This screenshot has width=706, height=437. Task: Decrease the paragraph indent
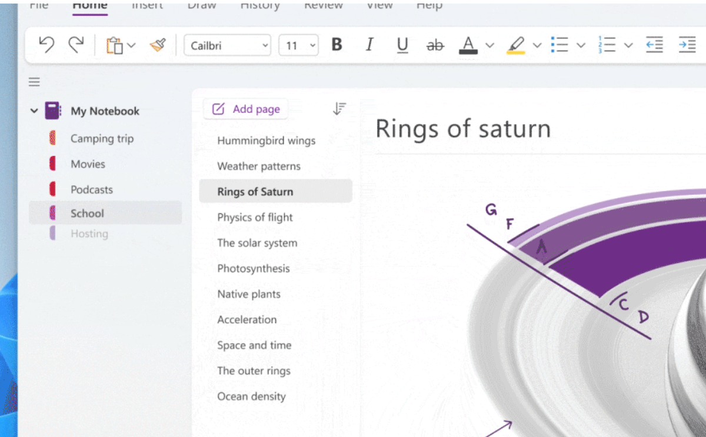coord(654,45)
